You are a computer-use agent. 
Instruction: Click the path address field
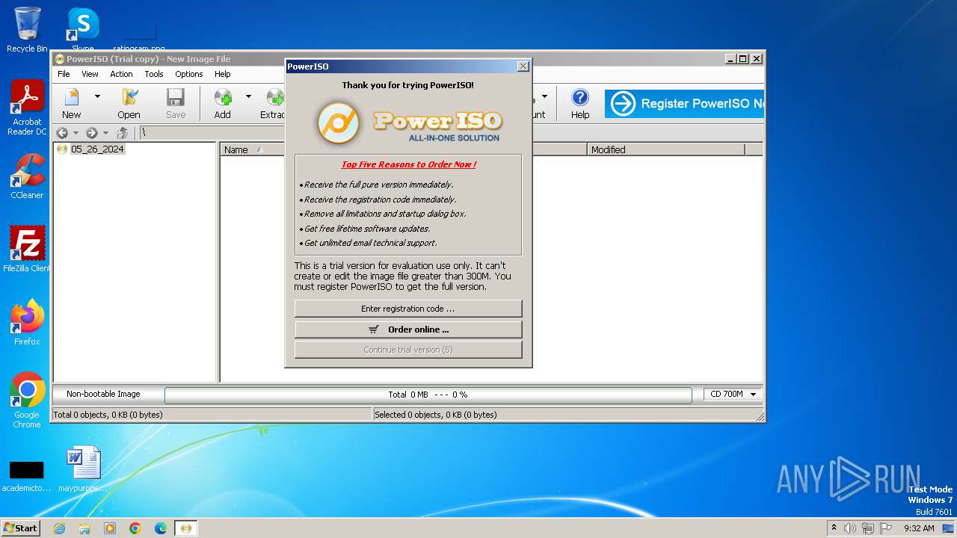213,133
